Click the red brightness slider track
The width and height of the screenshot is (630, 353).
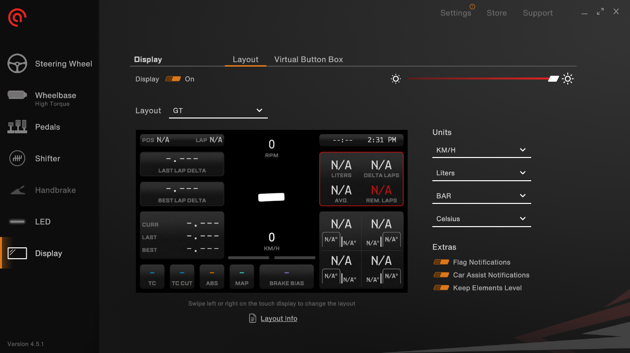pos(478,78)
